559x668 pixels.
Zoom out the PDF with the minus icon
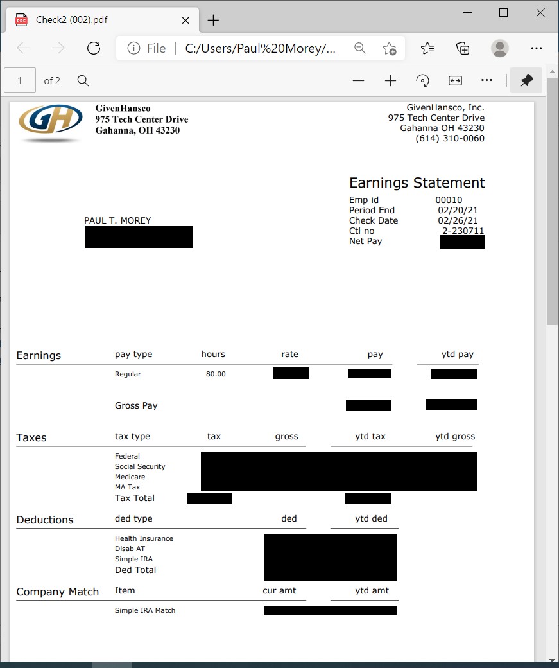(x=358, y=80)
